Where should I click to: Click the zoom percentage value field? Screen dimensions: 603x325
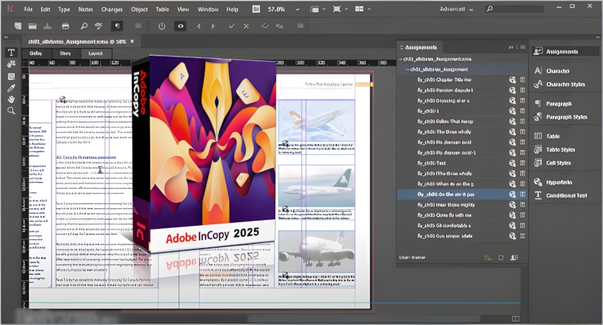[x=276, y=9]
